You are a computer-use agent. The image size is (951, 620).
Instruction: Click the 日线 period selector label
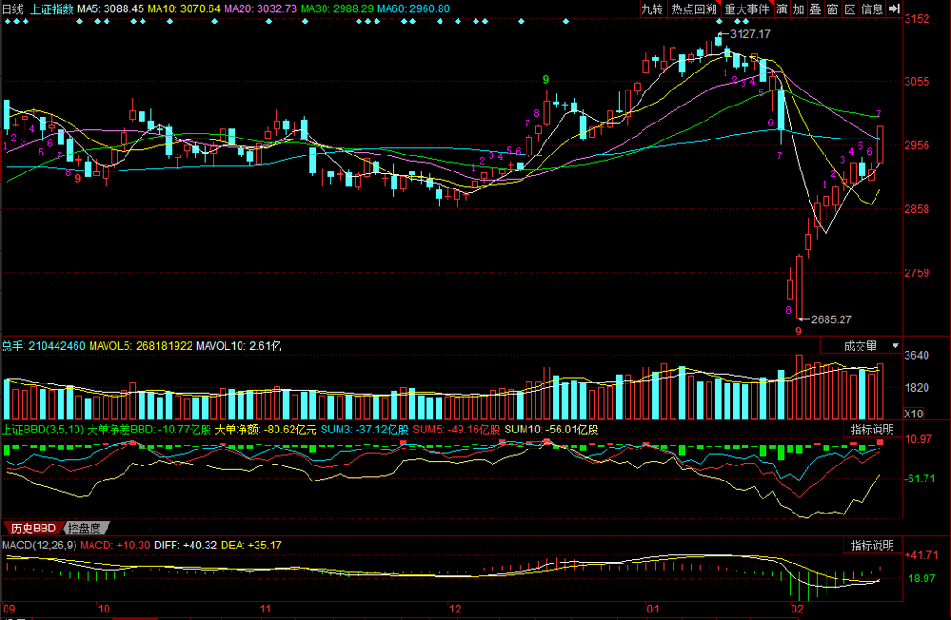(x=12, y=8)
